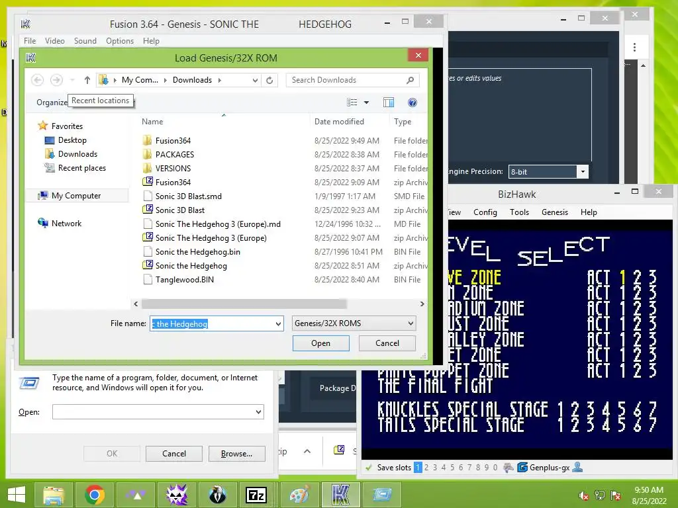The height and width of the screenshot is (508, 678).
Task: Select the Fusion364 folder icon
Action: tap(148, 140)
